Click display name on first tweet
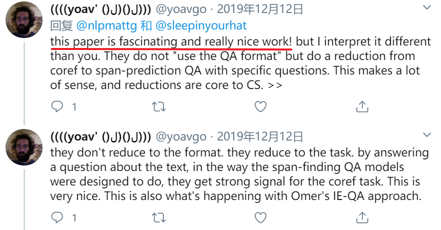Viewport: 441px width, 230px height. [x=101, y=9]
